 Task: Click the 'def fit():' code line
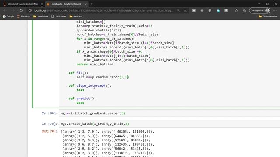point(78,73)
